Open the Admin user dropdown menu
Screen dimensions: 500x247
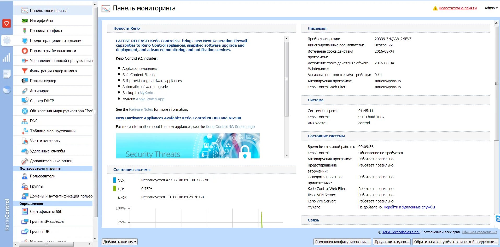[x=491, y=8]
